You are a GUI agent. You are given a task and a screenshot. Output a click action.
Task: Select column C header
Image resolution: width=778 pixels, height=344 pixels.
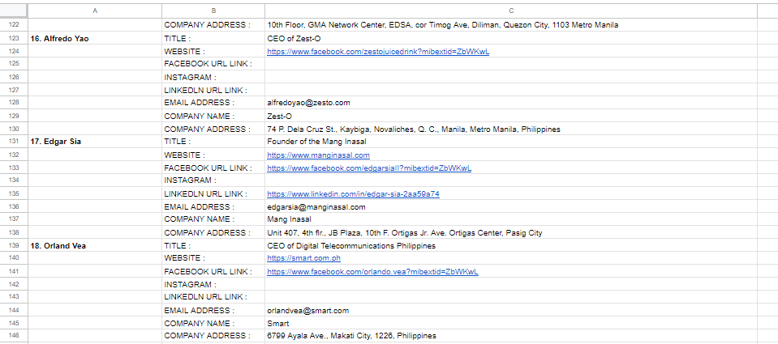click(x=511, y=11)
